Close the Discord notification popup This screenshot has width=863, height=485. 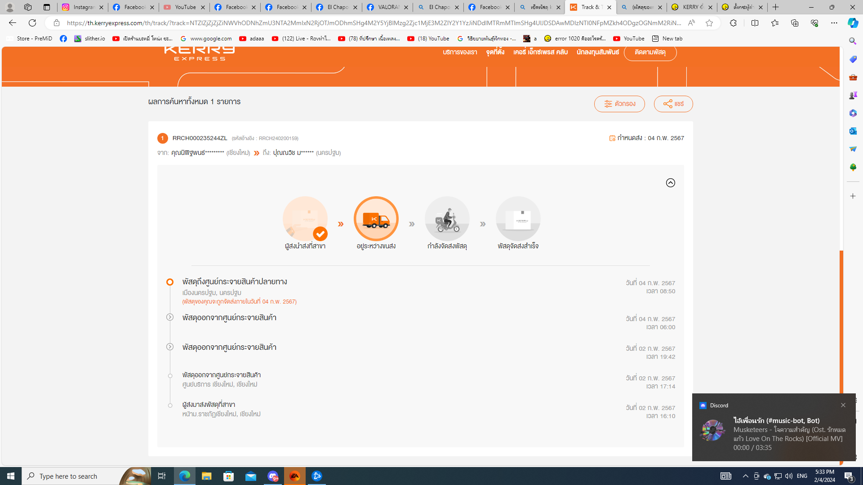[x=843, y=405]
